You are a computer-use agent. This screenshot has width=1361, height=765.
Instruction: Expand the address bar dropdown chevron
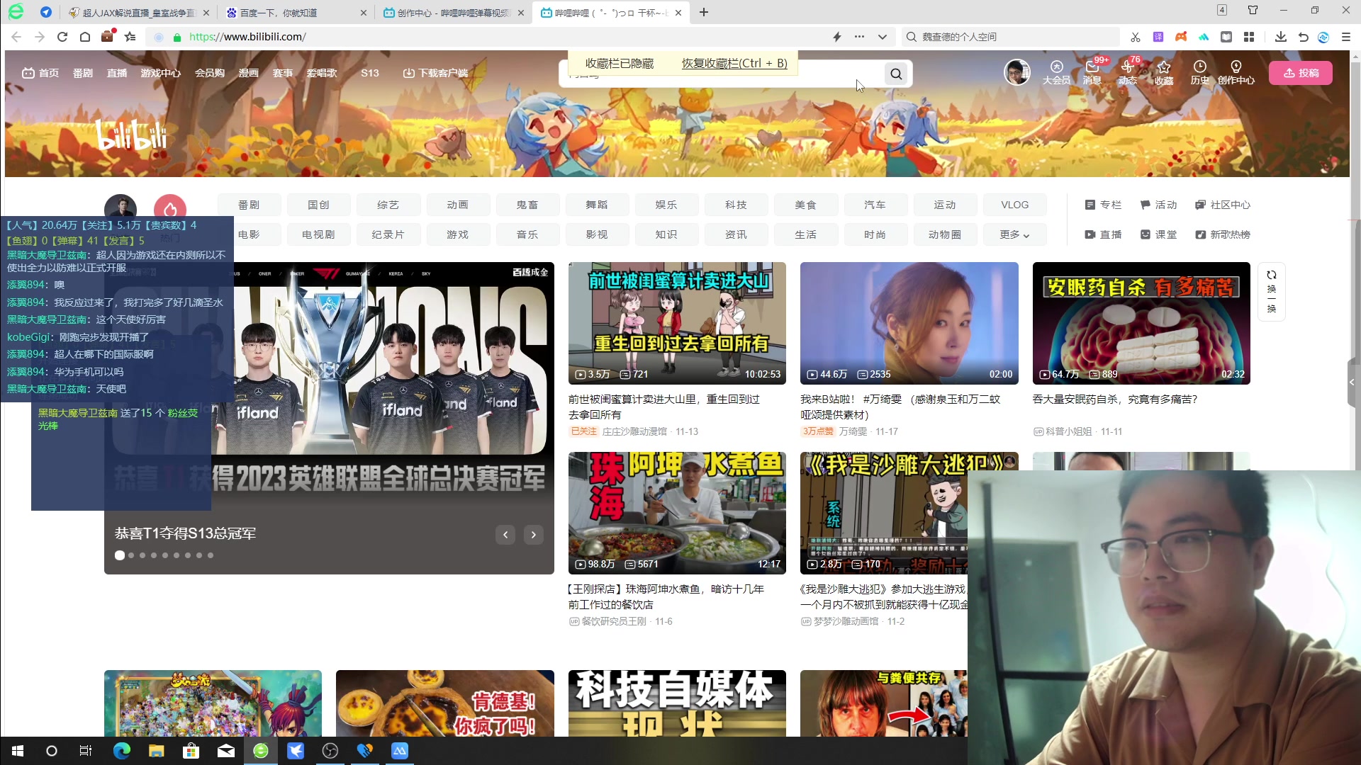click(x=882, y=37)
